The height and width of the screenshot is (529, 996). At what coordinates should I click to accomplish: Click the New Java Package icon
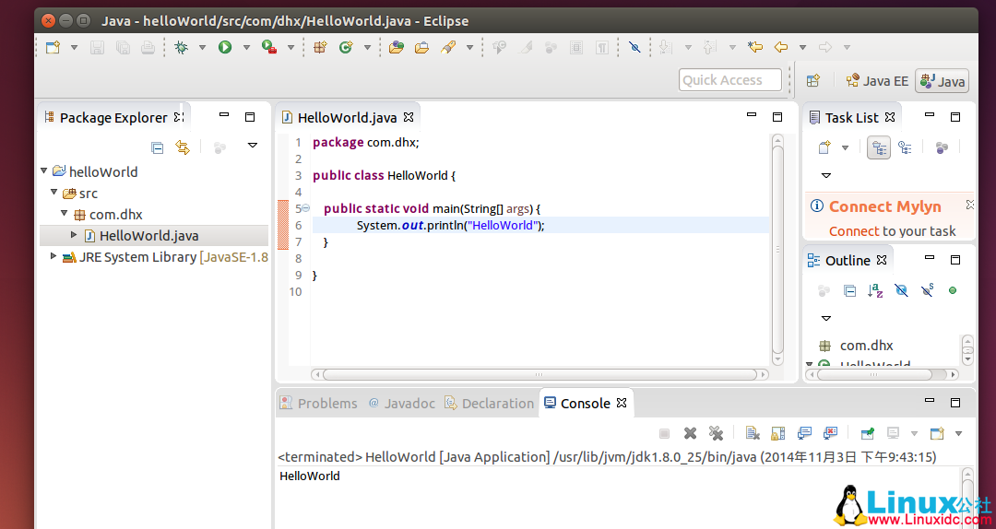(x=319, y=47)
